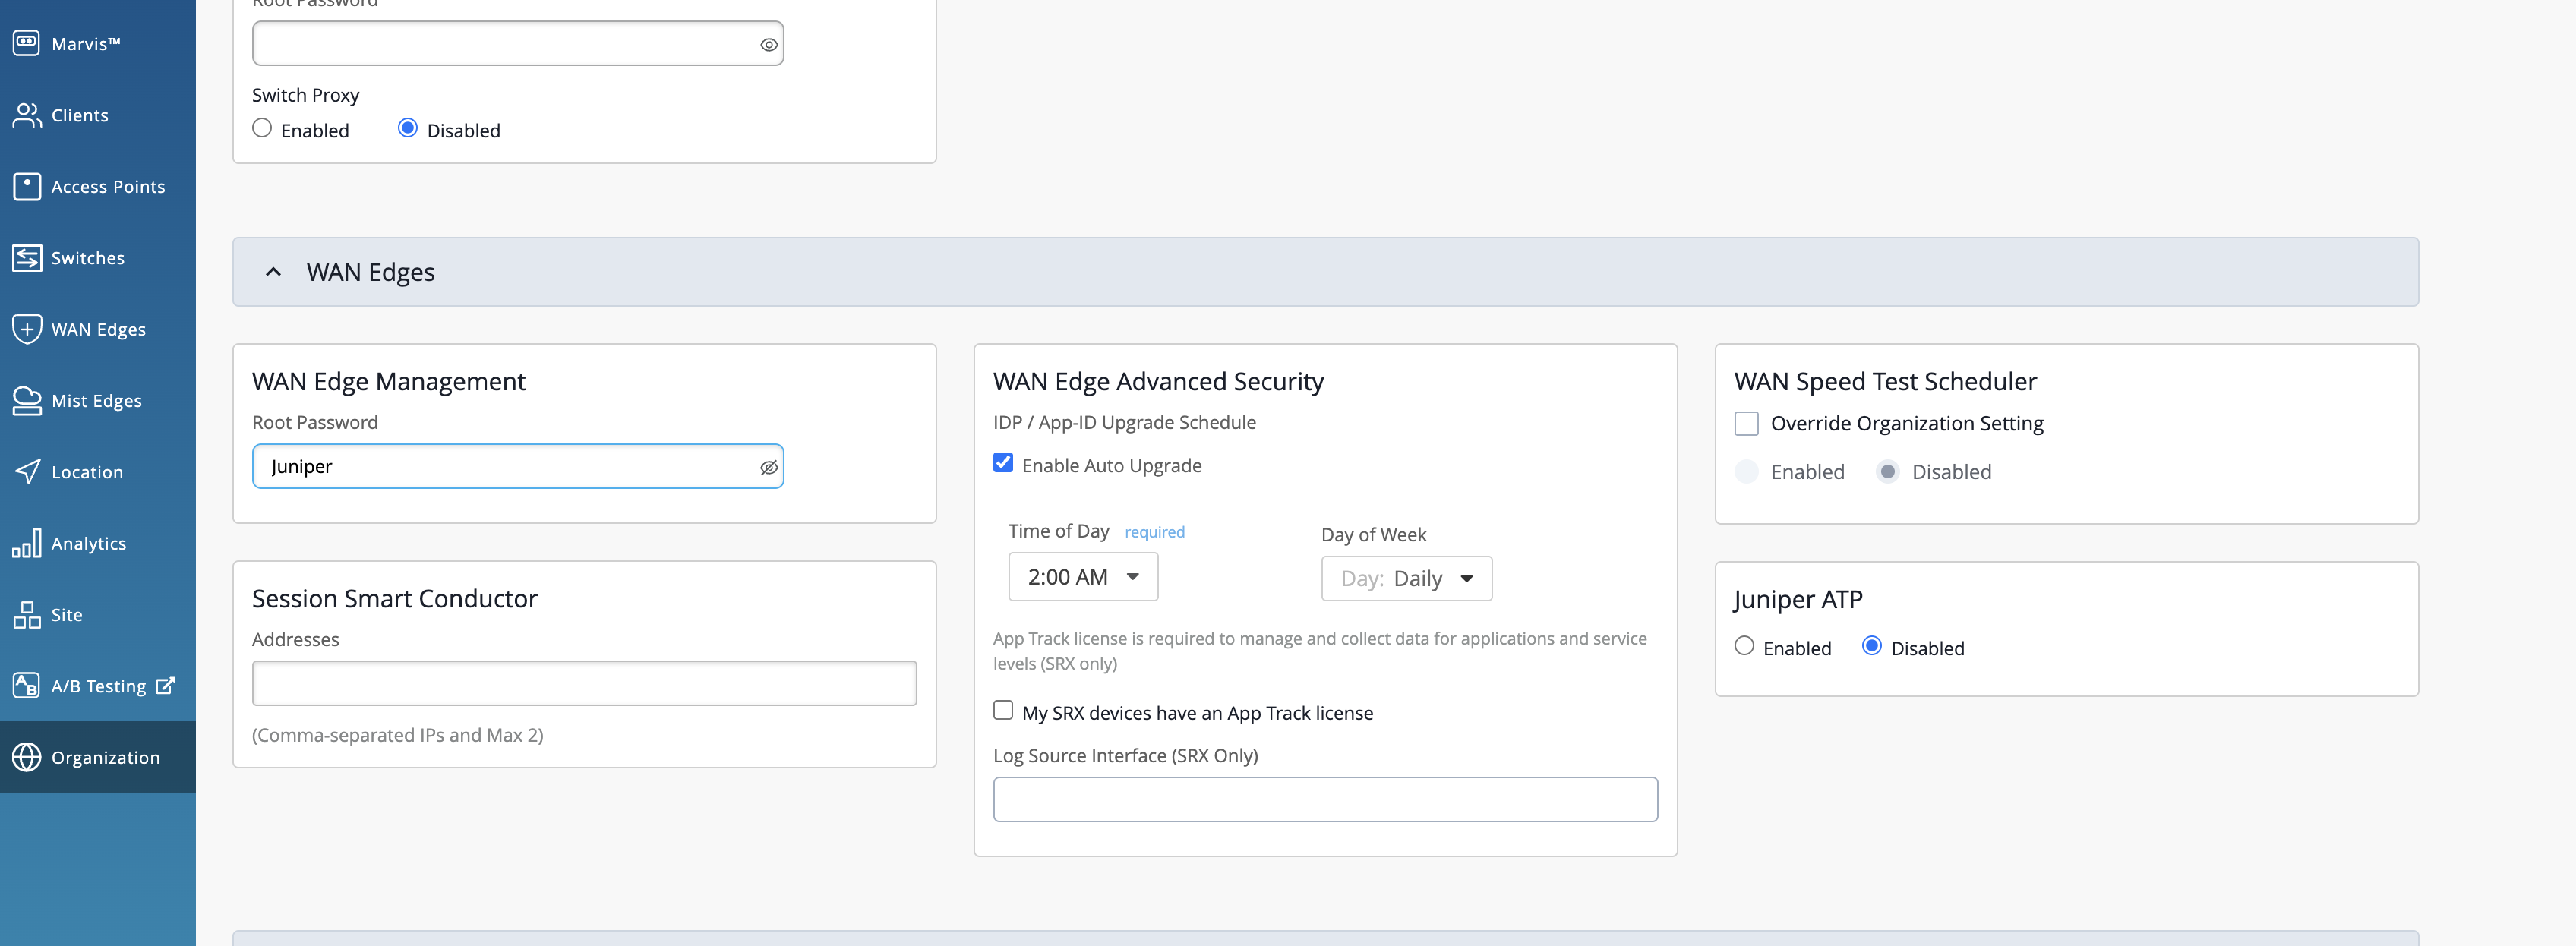Go to Marvis menu item

[86, 44]
